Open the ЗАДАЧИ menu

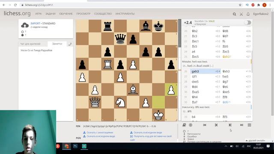51,14
